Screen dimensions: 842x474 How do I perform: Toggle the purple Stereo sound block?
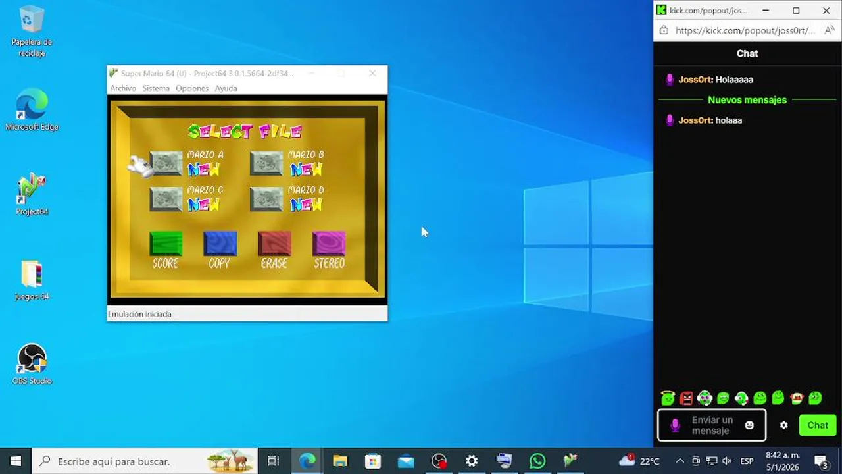click(329, 243)
